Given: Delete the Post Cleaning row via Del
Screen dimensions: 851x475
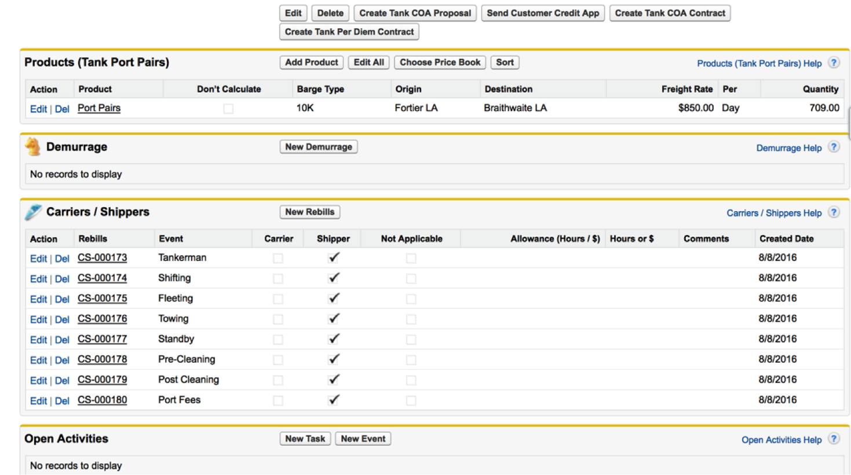Looking at the screenshot, I should (62, 380).
